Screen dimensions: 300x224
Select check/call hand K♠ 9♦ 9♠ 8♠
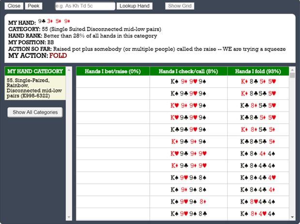pos(189,190)
